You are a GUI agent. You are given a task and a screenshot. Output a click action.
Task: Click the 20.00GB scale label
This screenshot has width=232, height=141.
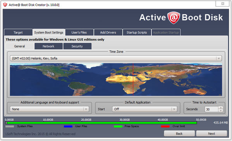tap(86, 120)
